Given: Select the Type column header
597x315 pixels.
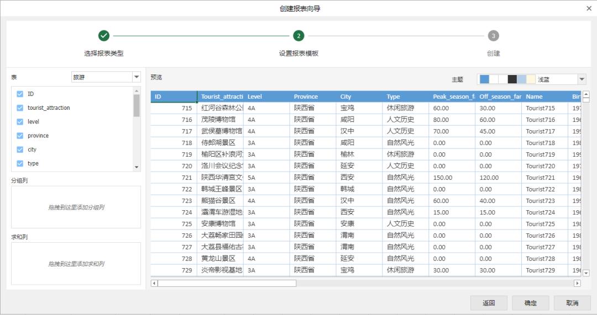Looking at the screenshot, I should pyautogui.click(x=406, y=97).
